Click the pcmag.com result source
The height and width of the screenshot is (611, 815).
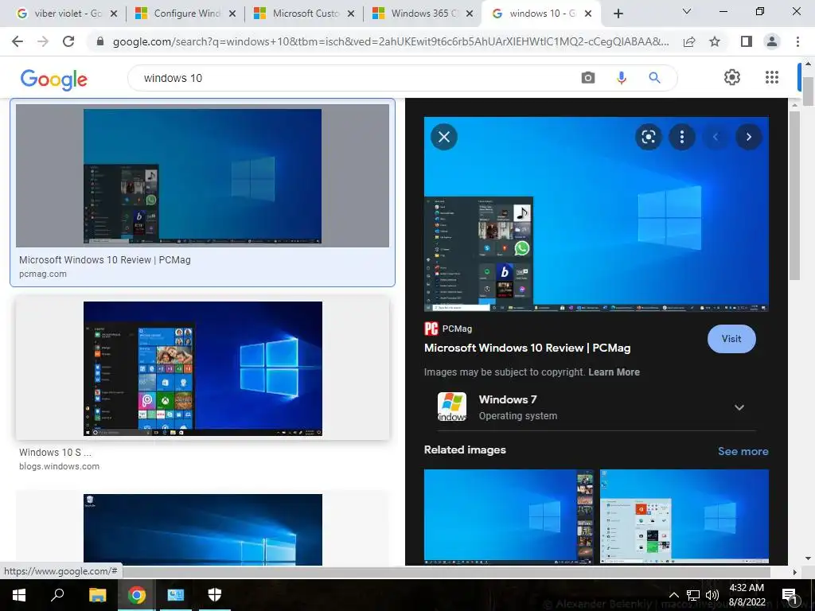pyautogui.click(x=43, y=274)
